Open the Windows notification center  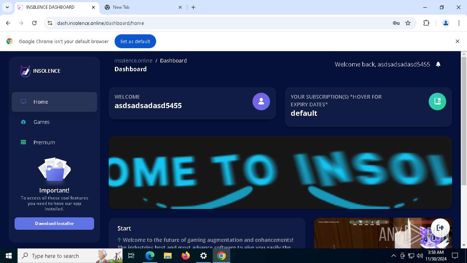[455, 256]
